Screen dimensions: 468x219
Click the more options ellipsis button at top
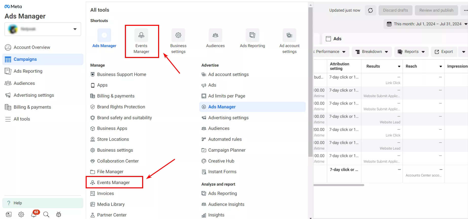465,10
